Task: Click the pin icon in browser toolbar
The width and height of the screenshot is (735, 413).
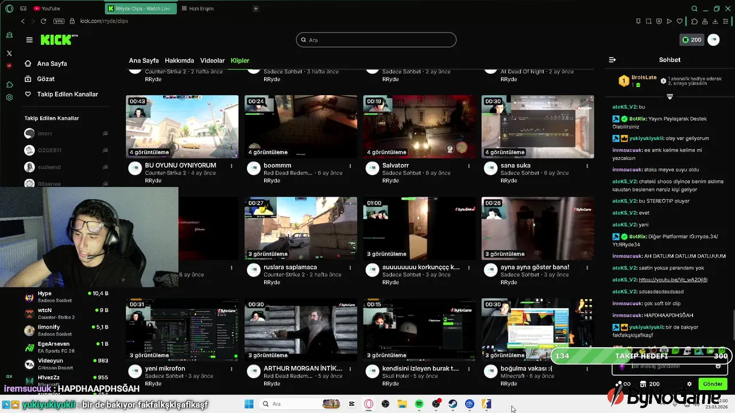Action: (638, 21)
